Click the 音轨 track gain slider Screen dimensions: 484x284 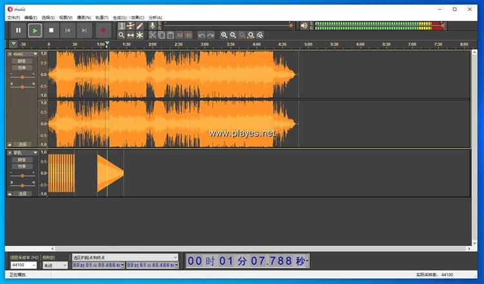[22, 176]
